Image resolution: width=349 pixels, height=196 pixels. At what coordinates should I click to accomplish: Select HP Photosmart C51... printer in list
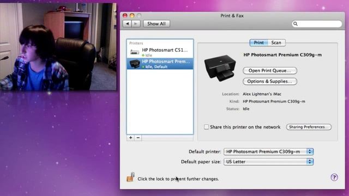pos(160,52)
